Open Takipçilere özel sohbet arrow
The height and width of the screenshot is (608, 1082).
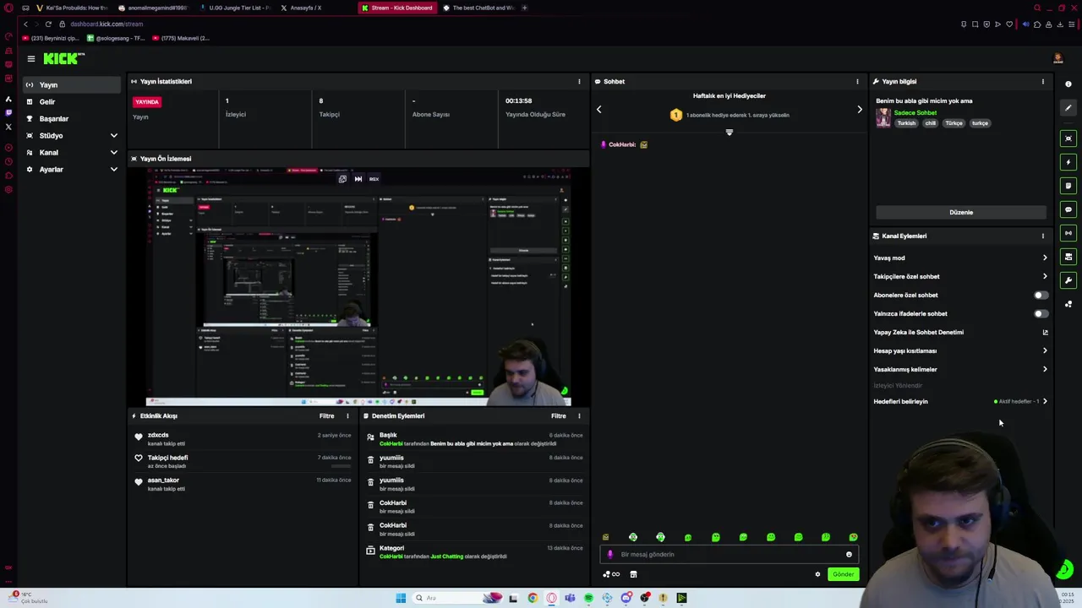tap(1045, 276)
